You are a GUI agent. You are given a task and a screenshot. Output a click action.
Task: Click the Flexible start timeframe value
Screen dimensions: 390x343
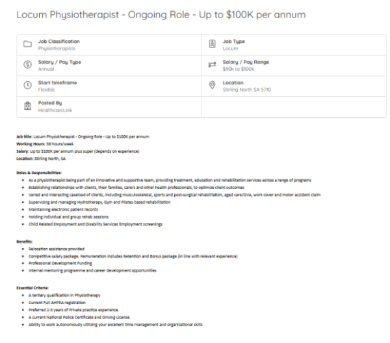47,90
